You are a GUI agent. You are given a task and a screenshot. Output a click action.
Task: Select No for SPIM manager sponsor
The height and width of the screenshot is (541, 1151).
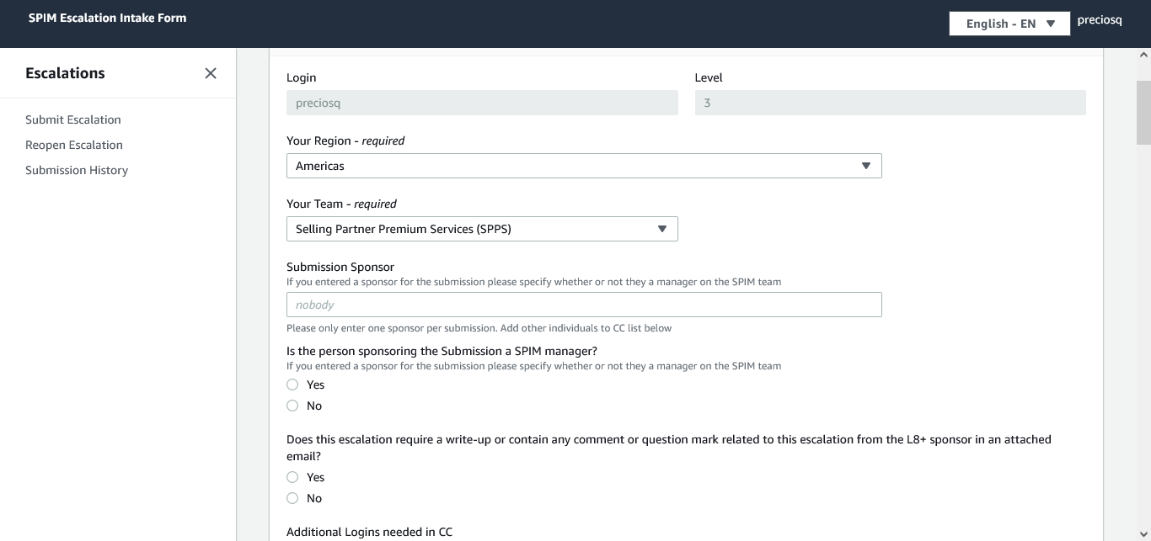tap(292, 406)
